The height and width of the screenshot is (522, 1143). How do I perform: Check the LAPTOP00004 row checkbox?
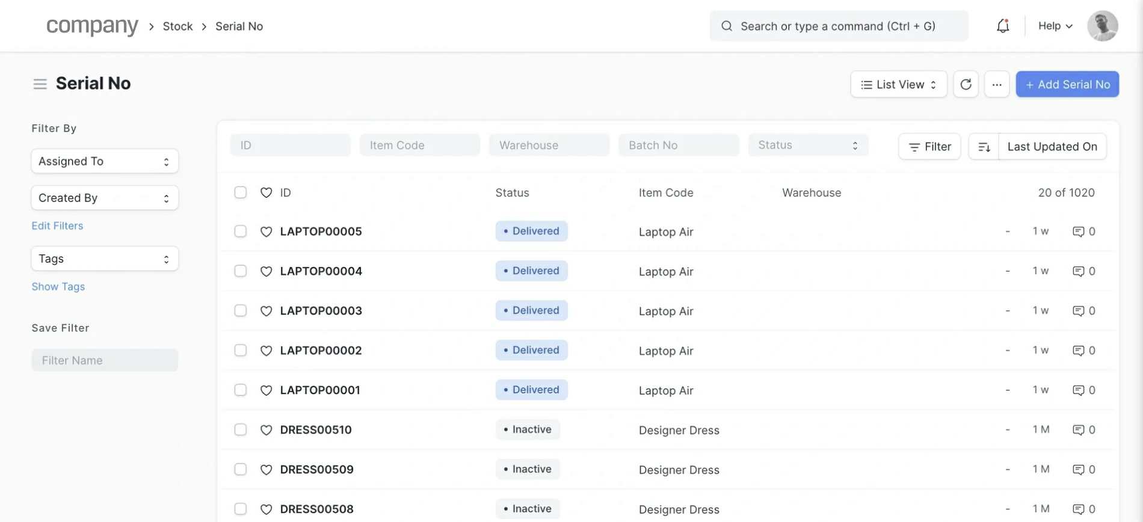tap(241, 271)
